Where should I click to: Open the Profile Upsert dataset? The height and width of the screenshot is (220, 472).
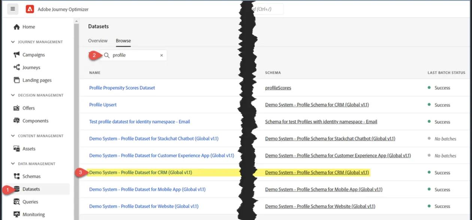(x=103, y=105)
